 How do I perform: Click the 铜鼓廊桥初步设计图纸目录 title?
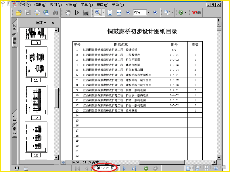[142, 31]
